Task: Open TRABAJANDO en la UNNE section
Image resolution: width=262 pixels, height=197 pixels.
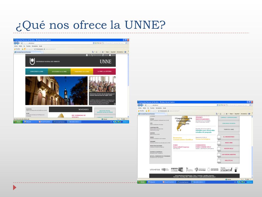Action: click(x=82, y=71)
